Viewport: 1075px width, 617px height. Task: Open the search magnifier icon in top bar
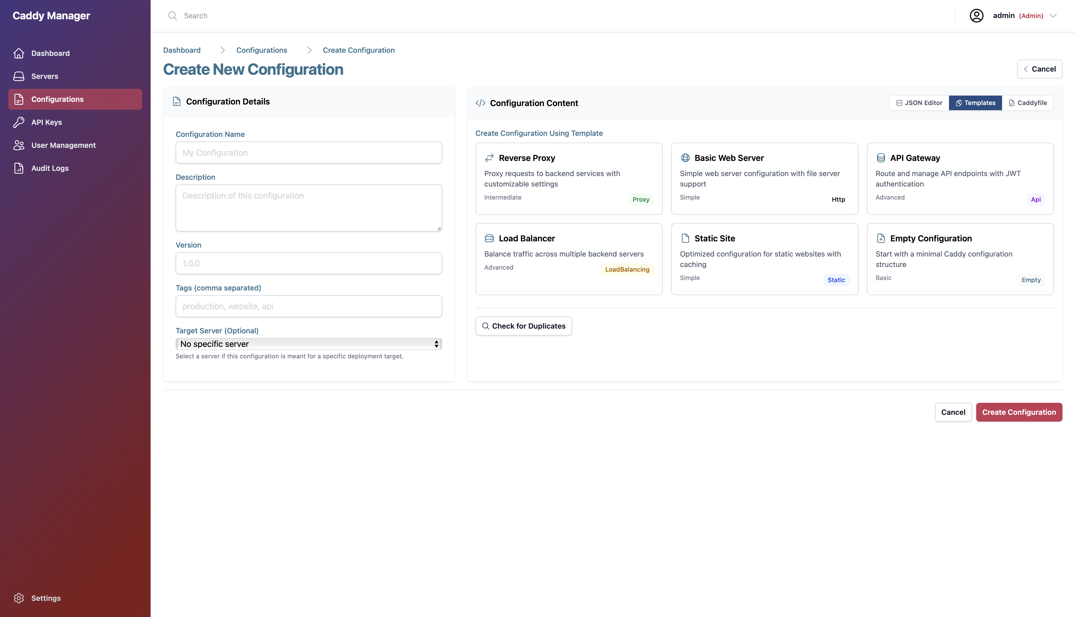[173, 15]
